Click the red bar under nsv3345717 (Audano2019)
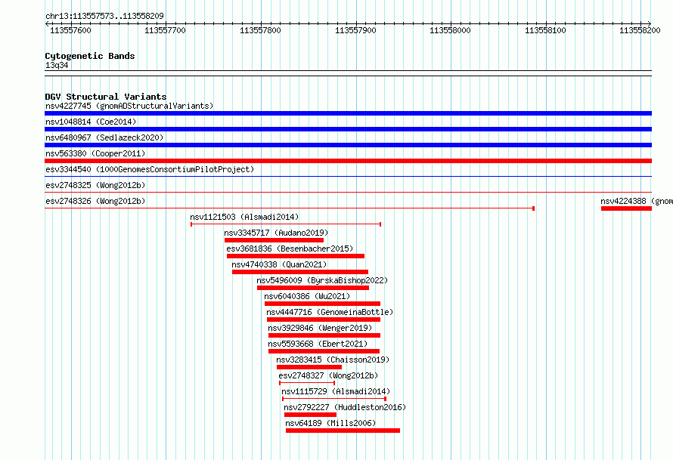 [274, 240]
